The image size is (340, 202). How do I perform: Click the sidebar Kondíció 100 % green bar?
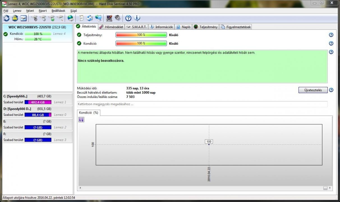[x=38, y=34]
